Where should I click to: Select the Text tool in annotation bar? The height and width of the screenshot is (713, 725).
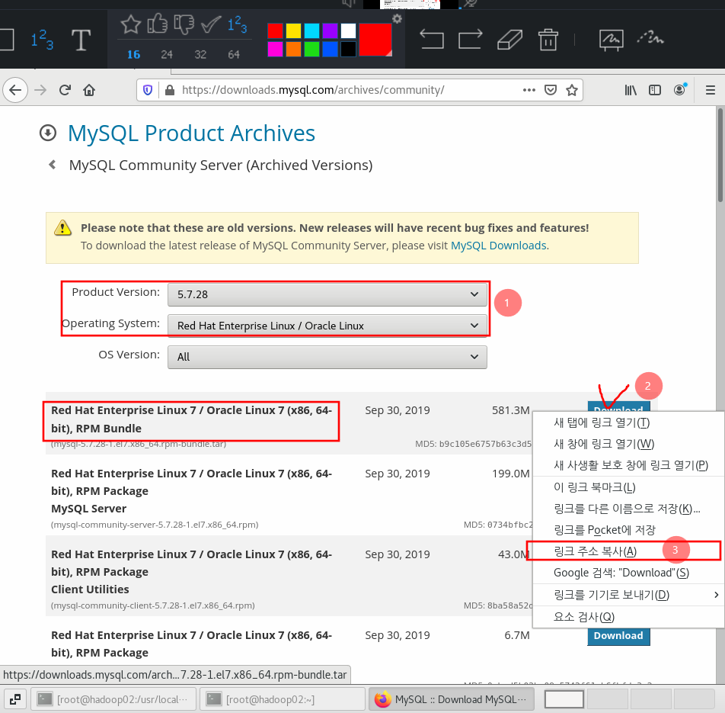[81, 40]
